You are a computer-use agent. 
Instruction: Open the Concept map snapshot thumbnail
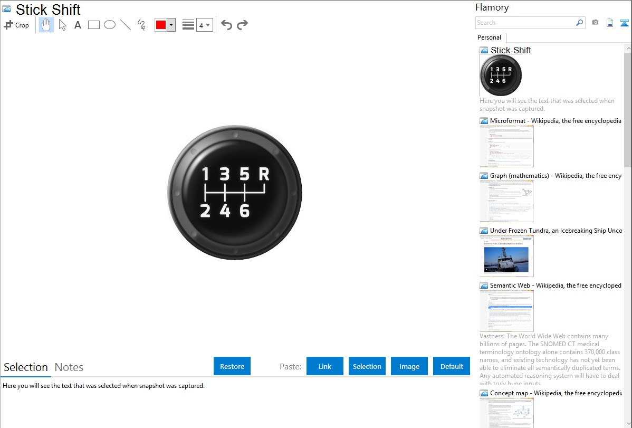[506, 413]
